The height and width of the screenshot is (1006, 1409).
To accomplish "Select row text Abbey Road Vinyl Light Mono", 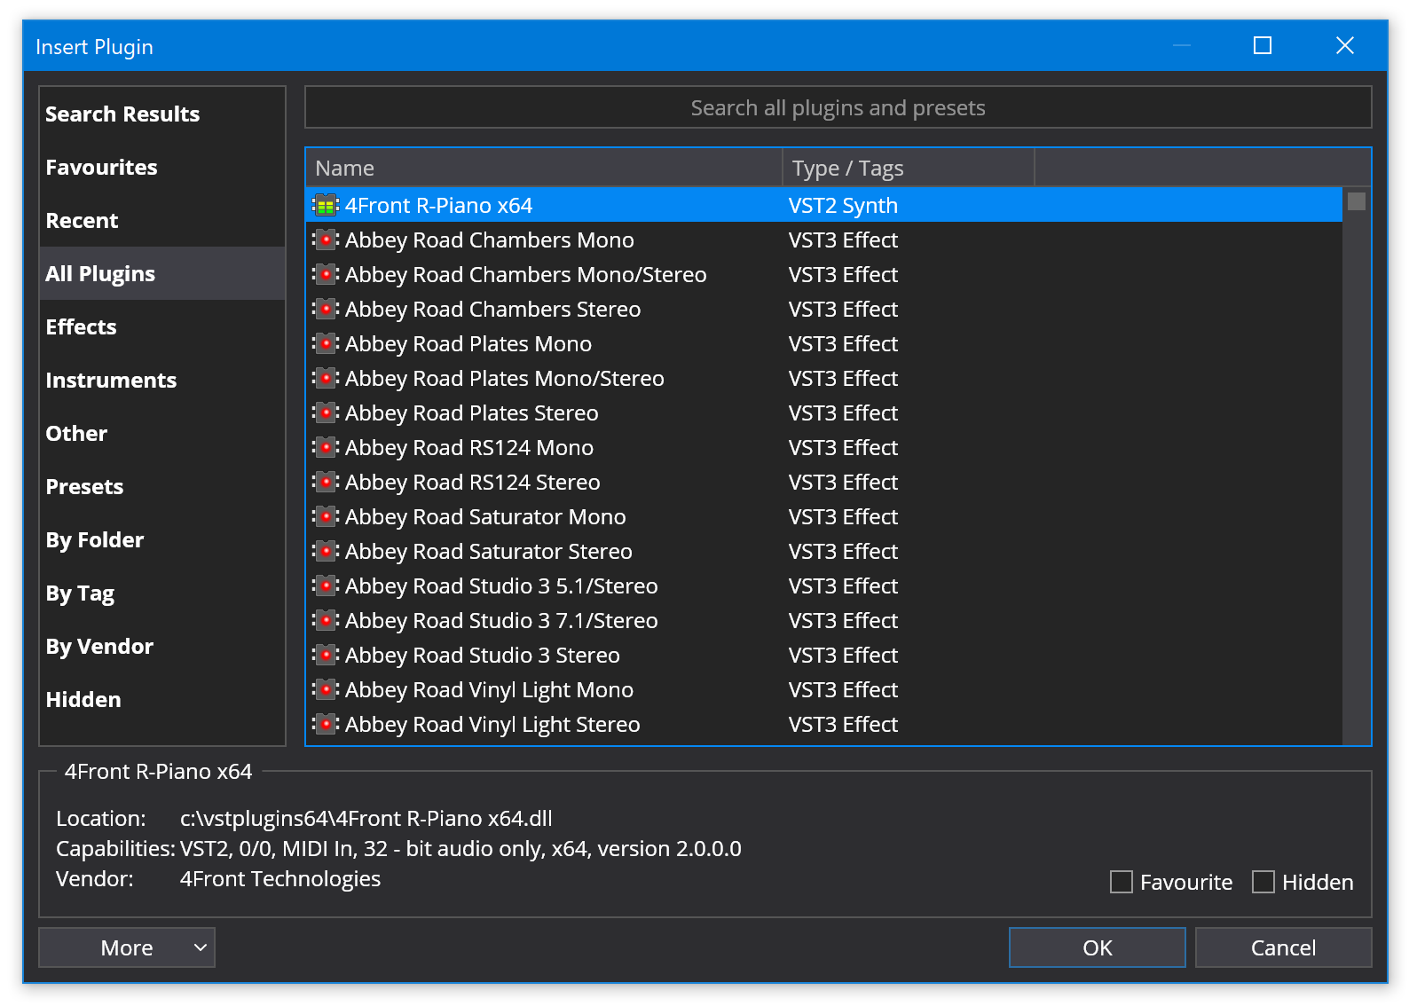I will point(490,690).
